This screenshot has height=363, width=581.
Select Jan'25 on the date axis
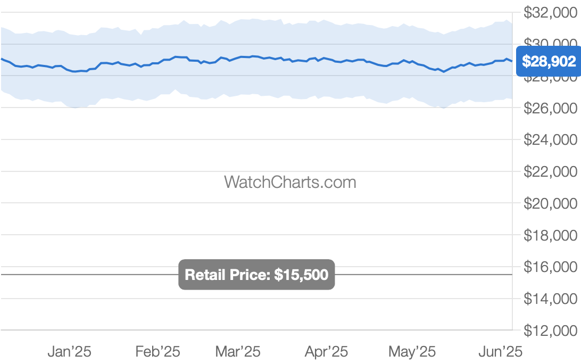pyautogui.click(x=69, y=352)
